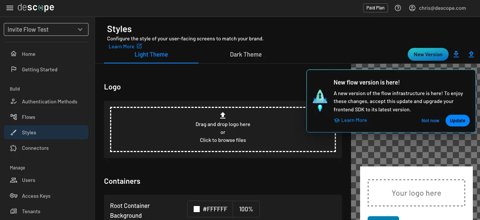Click chris@descope.com account label
The width and height of the screenshot is (480, 220).
[443, 8]
